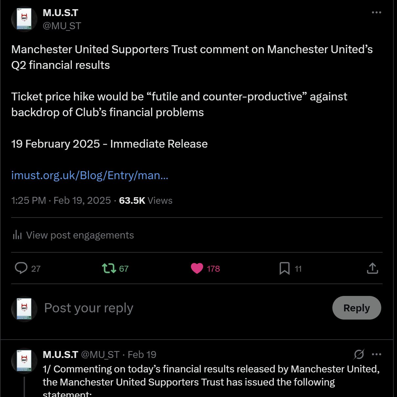
Task: Bookmark the post with bookmark icon
Action: 284,268
